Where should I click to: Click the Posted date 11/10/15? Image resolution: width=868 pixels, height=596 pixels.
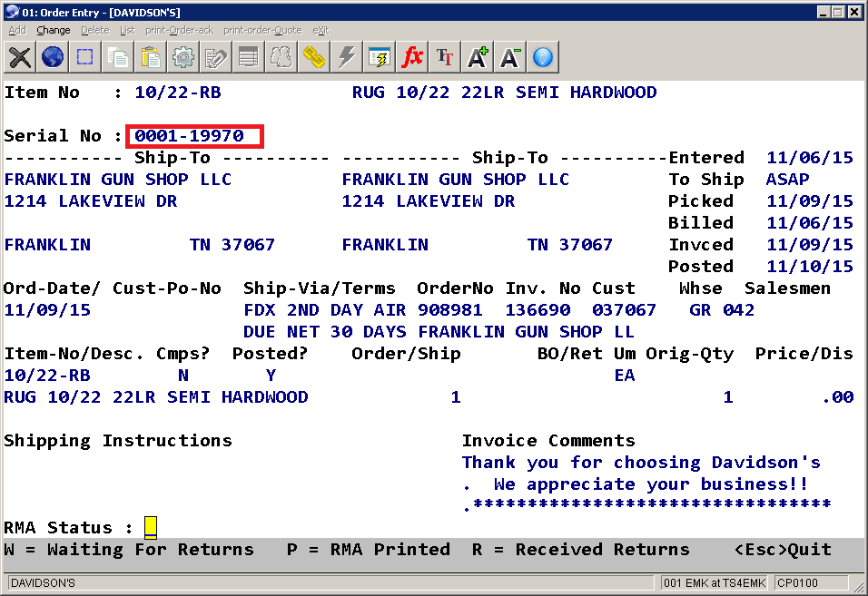tap(810, 267)
